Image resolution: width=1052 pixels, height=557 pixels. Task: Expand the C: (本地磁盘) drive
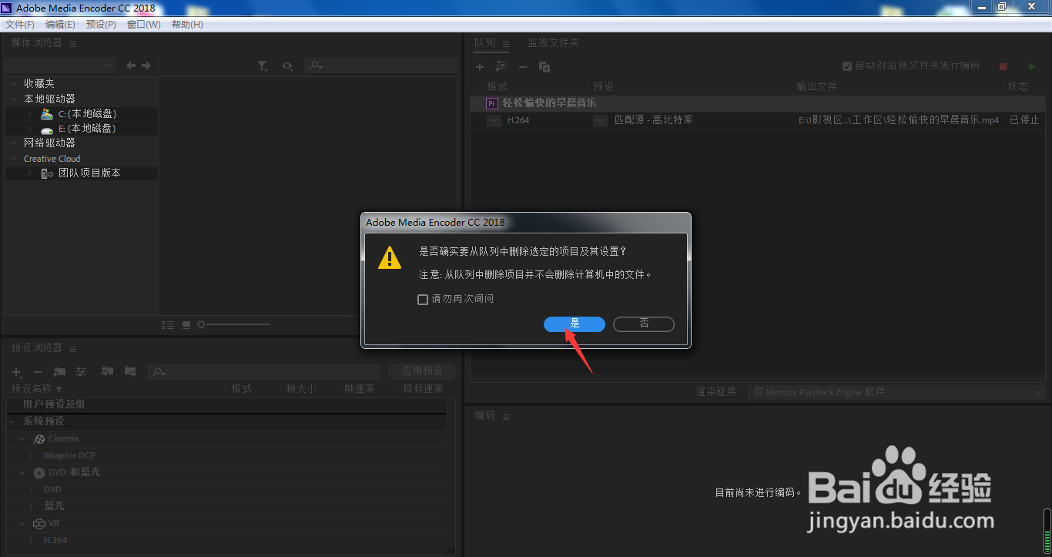pyautogui.click(x=29, y=114)
